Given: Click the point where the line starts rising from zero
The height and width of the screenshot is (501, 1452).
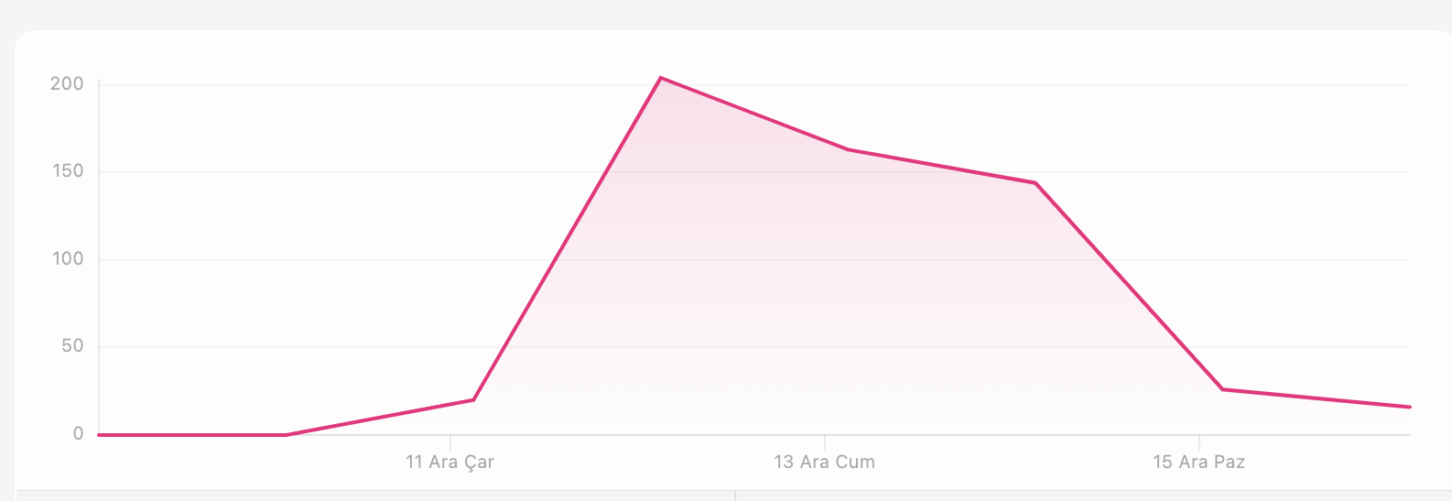Looking at the screenshot, I should click(287, 434).
